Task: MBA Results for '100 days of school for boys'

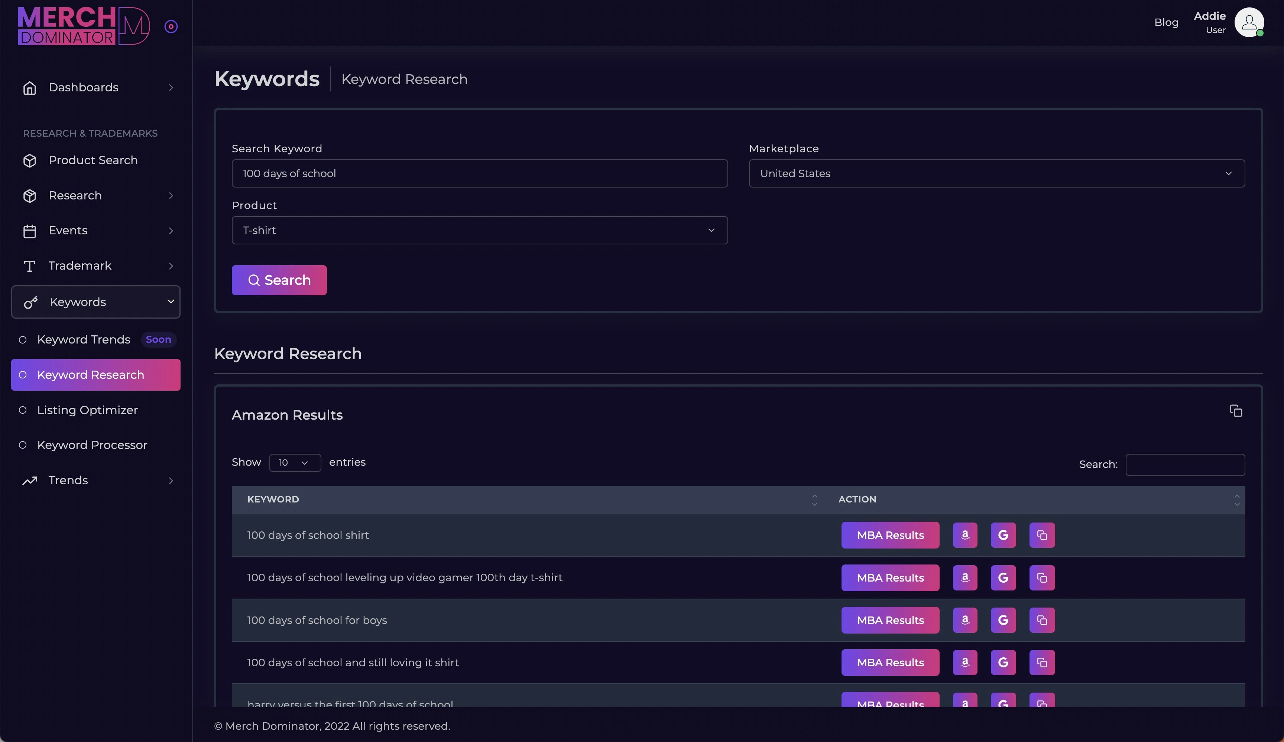Action: coord(890,620)
